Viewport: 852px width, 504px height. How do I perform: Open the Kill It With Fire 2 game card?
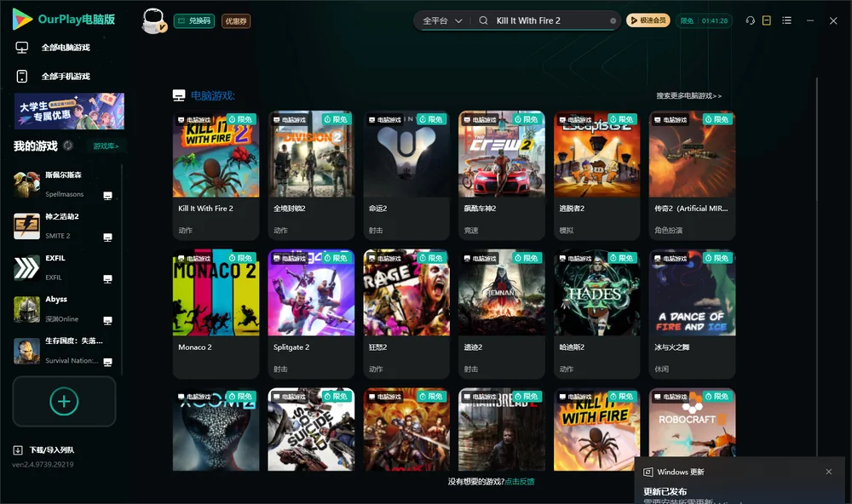pos(216,175)
